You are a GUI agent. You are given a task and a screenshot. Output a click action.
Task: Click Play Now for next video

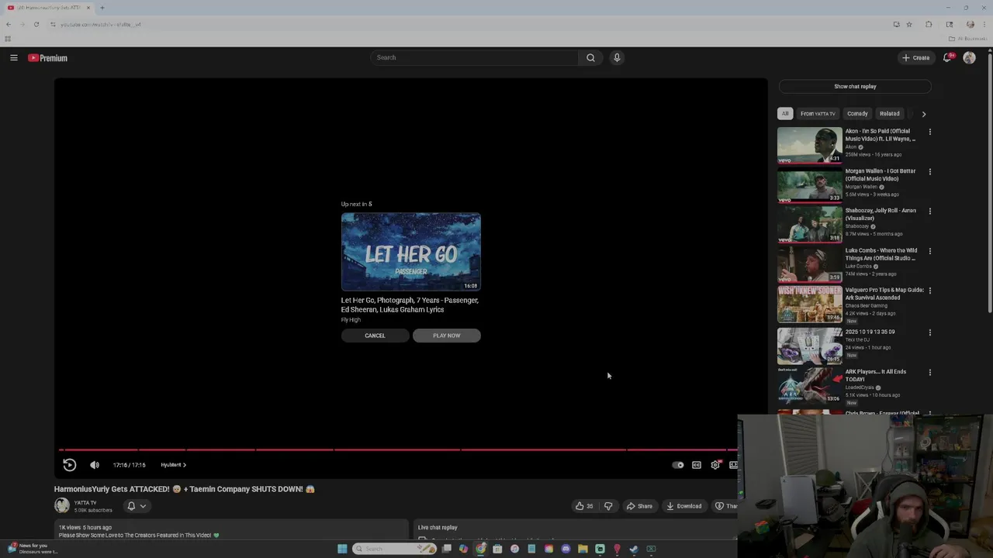pos(447,336)
